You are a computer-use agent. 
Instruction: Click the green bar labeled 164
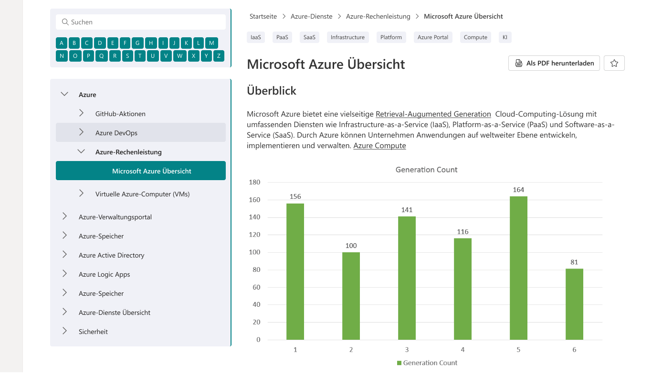[x=518, y=268]
